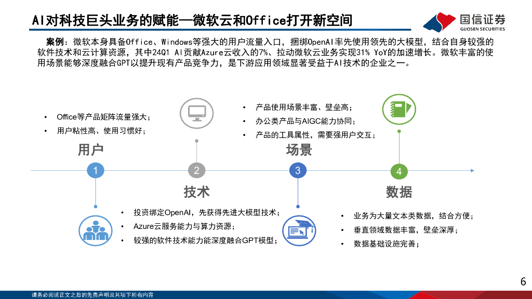The image size is (532, 299).
Task: Click the 数据 stage label
Action: [x=399, y=191]
